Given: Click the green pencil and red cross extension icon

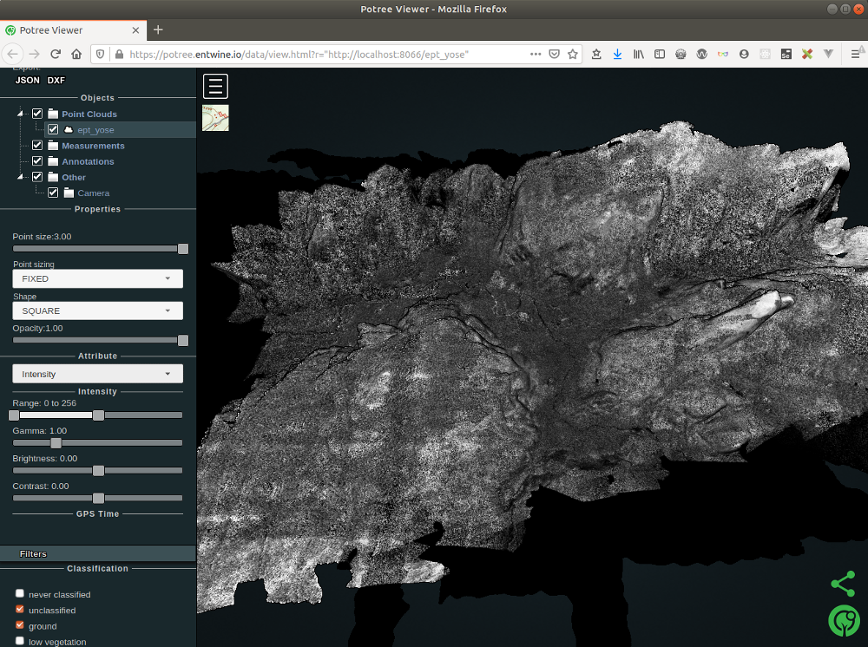Looking at the screenshot, I should (807, 54).
